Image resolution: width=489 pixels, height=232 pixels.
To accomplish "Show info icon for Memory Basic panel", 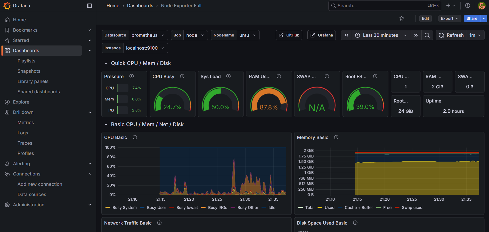I will [x=336, y=137].
